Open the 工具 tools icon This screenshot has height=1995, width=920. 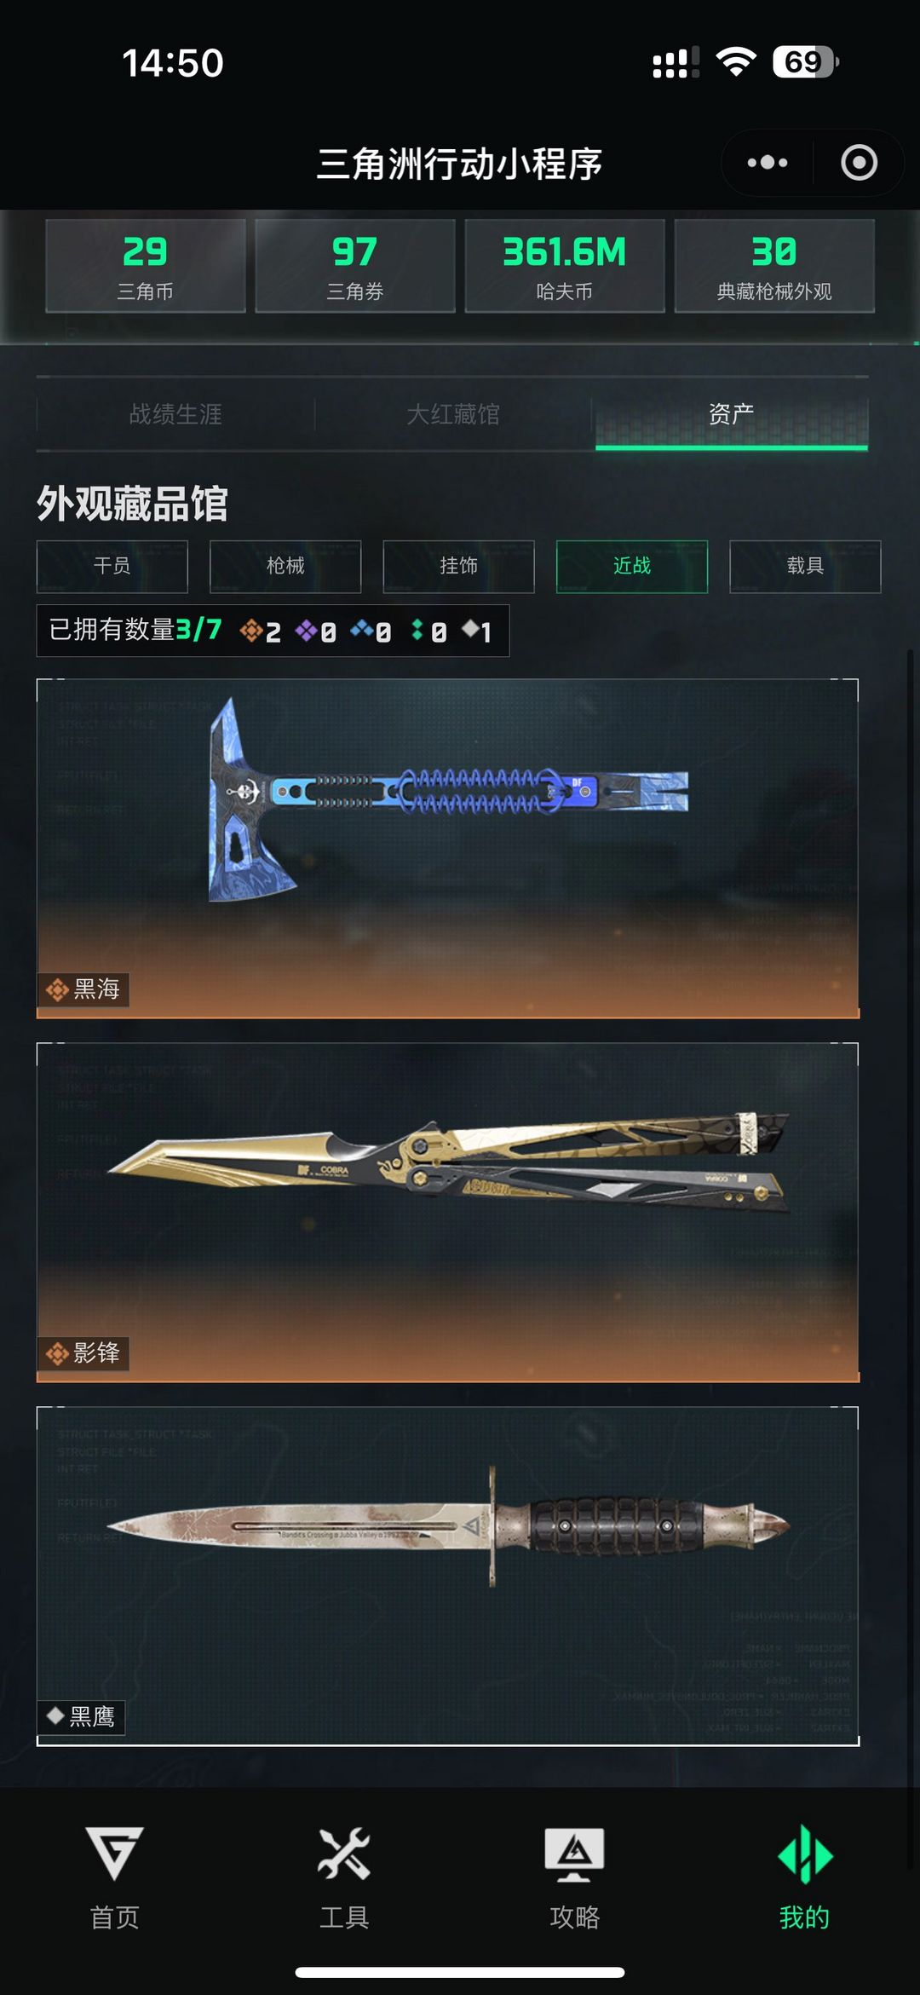(x=344, y=1854)
